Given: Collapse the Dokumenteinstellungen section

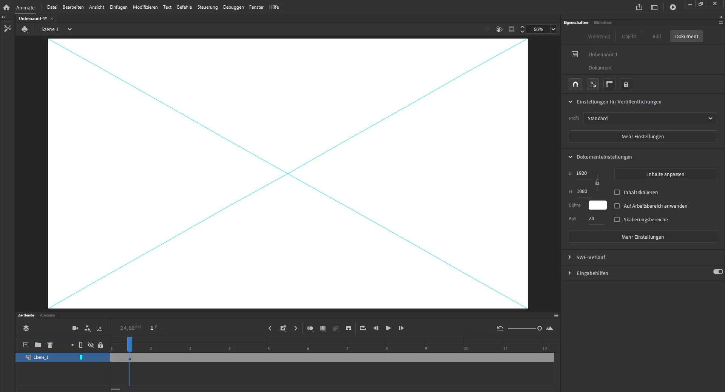Looking at the screenshot, I should coord(571,157).
